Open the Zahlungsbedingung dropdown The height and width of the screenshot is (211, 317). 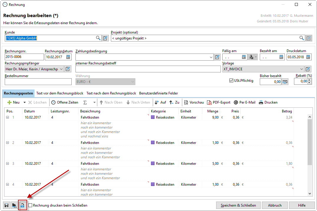tap(211, 57)
